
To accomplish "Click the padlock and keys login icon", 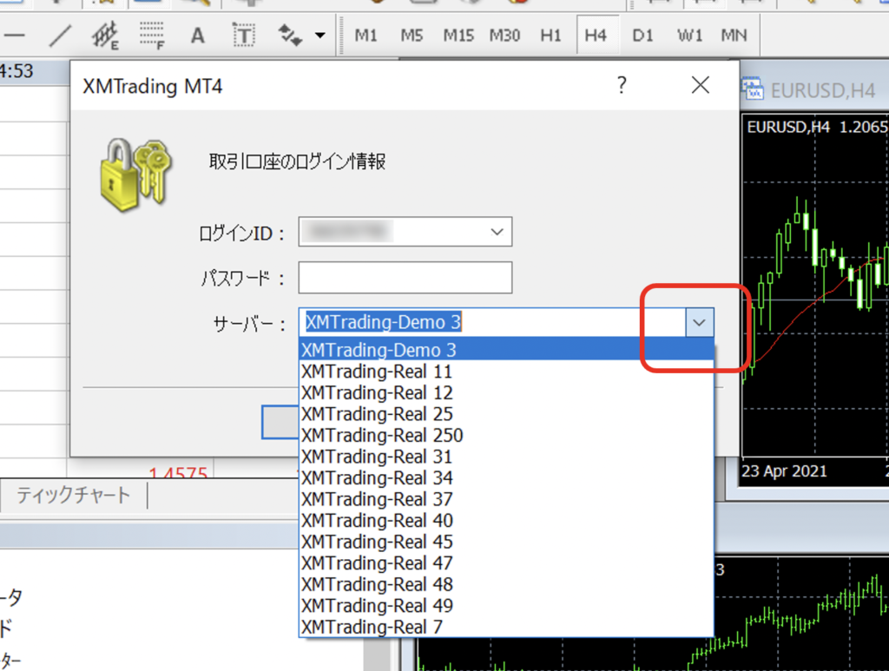I will [x=135, y=174].
